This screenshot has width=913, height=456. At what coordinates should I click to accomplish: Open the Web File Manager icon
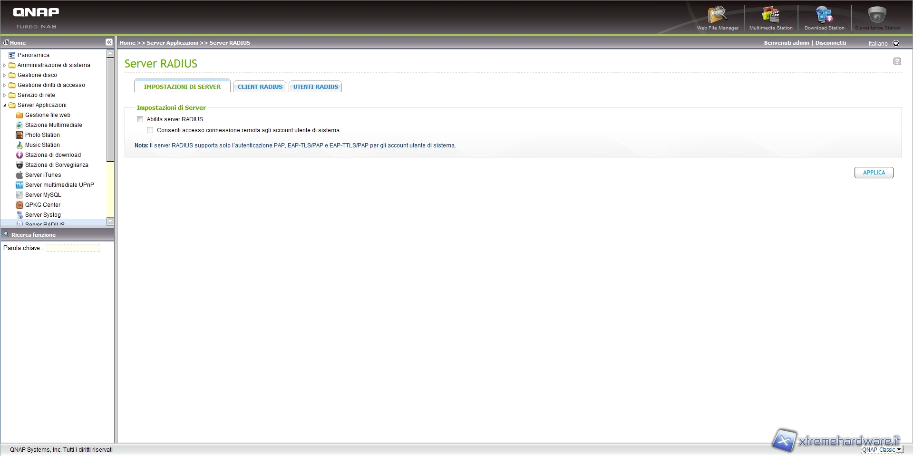pos(717,17)
